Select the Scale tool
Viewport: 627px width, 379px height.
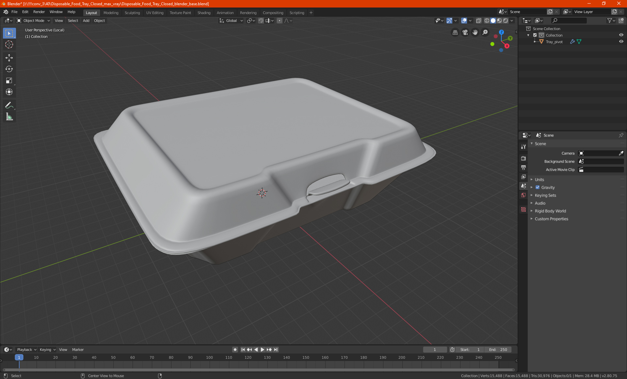pyautogui.click(x=9, y=80)
